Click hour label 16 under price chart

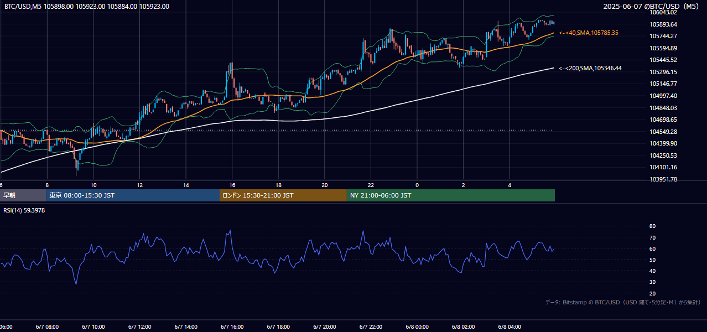pos(232,185)
